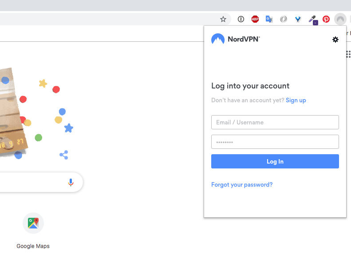Image resolution: width=351 pixels, height=260 pixels.
Task: Open the Google apps grid
Action: click(348, 54)
